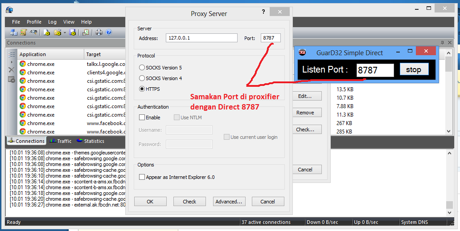Click Remove button in back dialog
The height and width of the screenshot is (231, 460).
(x=307, y=113)
